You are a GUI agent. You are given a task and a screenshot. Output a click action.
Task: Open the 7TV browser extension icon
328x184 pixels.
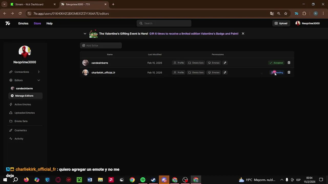tap(296, 14)
